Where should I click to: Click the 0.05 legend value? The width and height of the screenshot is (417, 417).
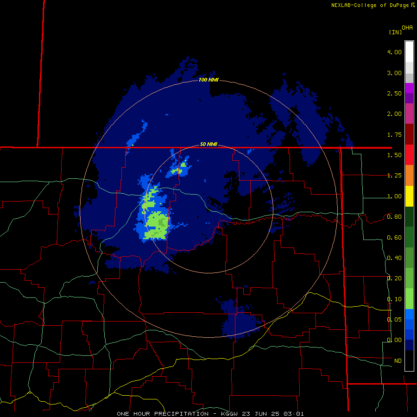[394, 319]
